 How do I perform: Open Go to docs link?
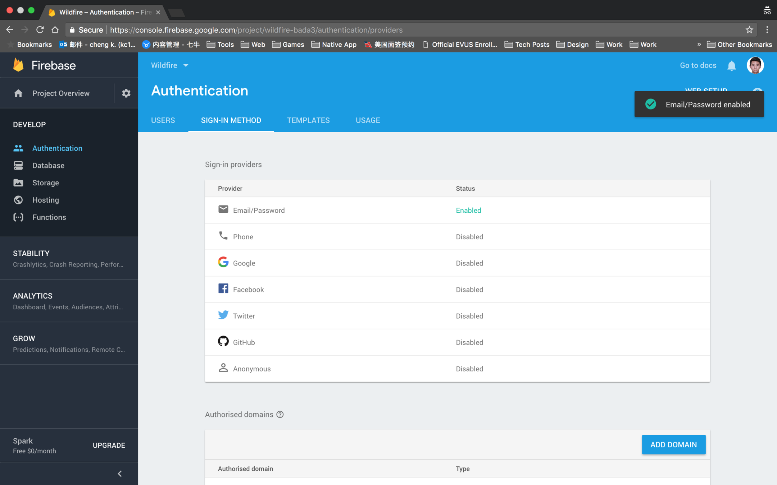pyautogui.click(x=698, y=65)
